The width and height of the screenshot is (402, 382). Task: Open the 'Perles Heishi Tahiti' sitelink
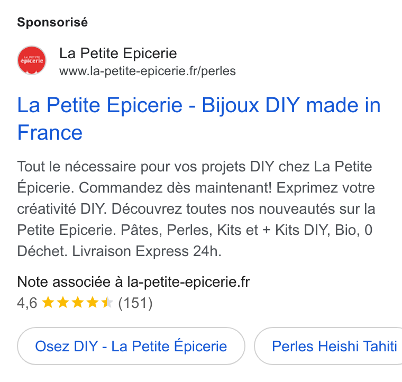(328, 346)
